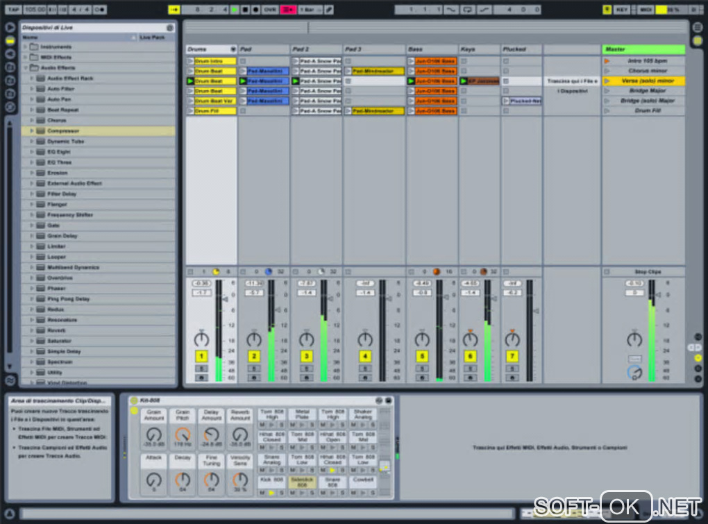Viewport: 708px width, 524px height.
Task: Click the Kit-808 save preset disk icon
Action: coord(388,400)
